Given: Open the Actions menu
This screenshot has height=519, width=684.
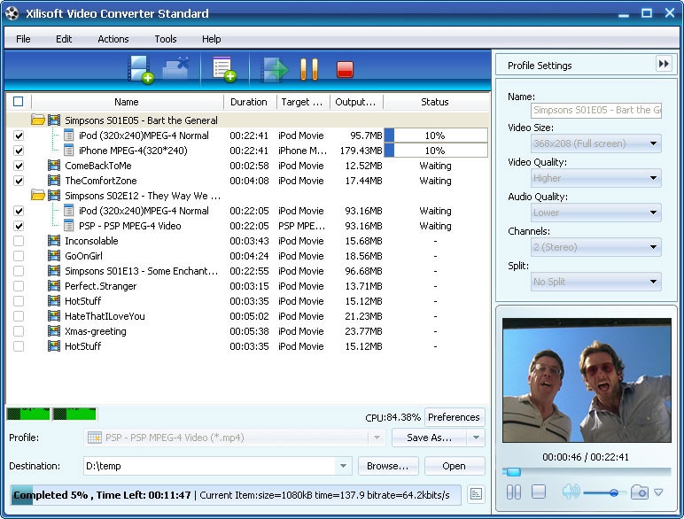Looking at the screenshot, I should (x=113, y=39).
